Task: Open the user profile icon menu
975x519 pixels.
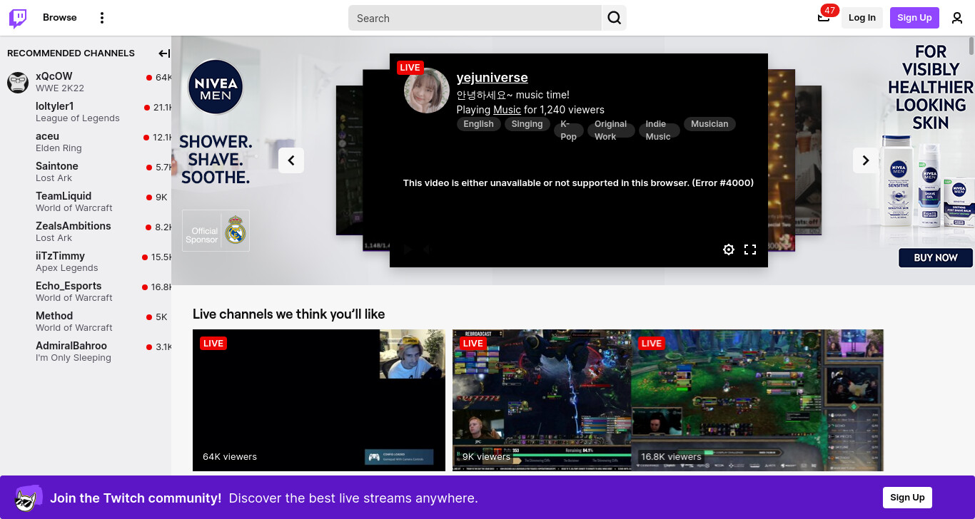Action: point(957,18)
